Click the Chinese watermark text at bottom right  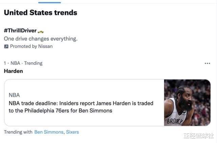tap(198, 136)
